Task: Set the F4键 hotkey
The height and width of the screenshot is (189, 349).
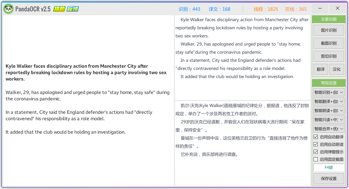Action: [328, 167]
